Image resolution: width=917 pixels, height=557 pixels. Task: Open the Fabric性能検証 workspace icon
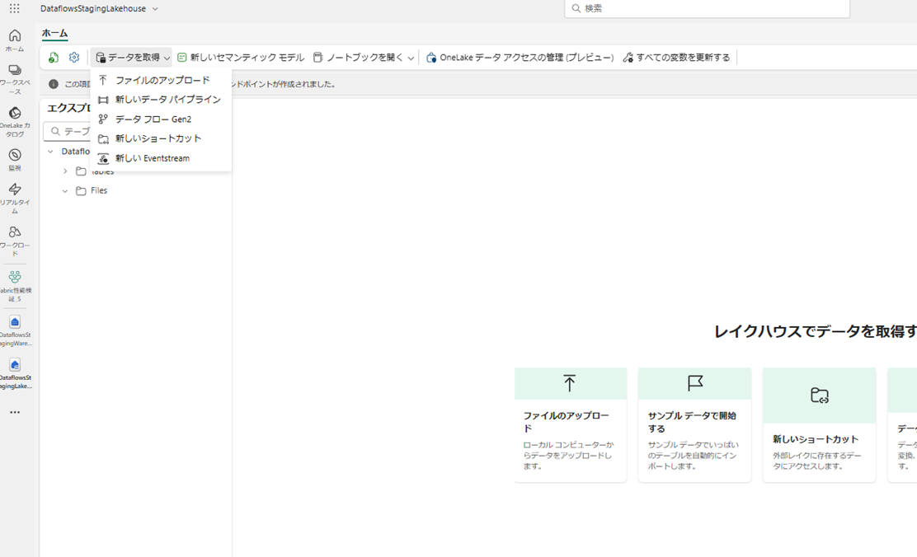pos(15,286)
